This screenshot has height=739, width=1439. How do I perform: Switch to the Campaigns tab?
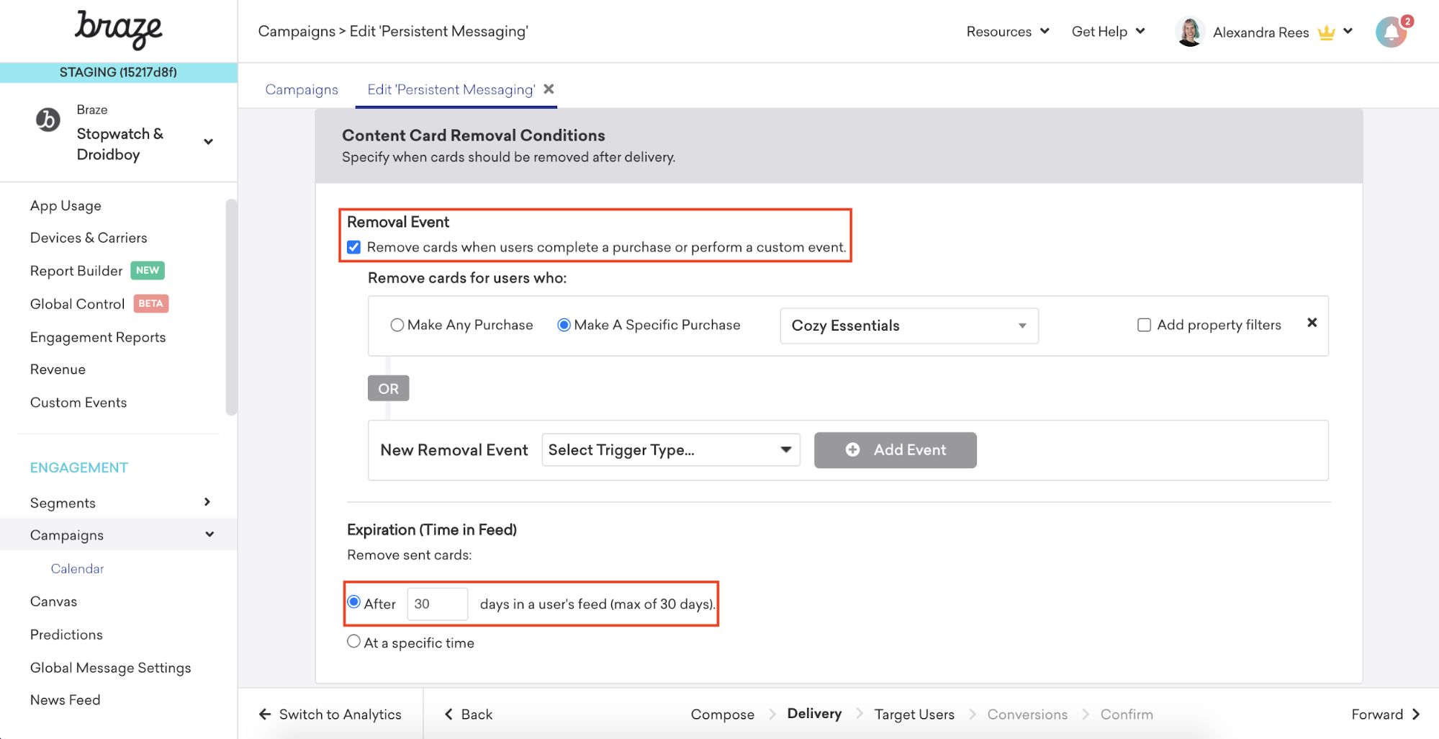point(302,89)
